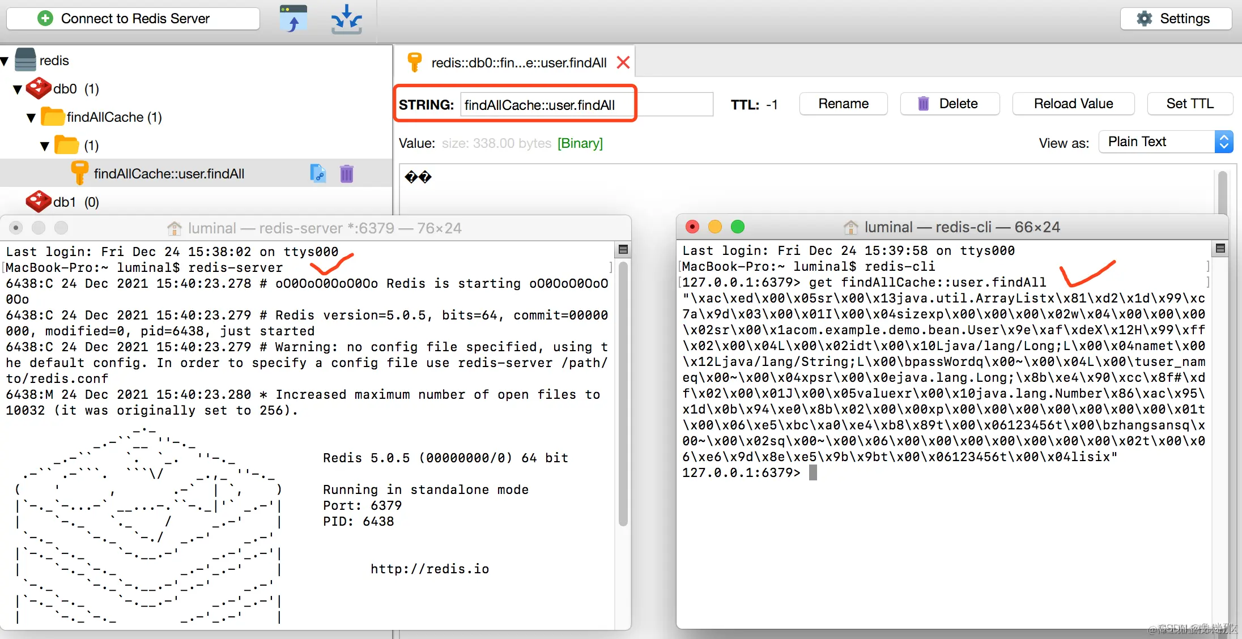Image resolution: width=1242 pixels, height=639 pixels.
Task: Click the redis server icon in tree
Action: (25, 59)
